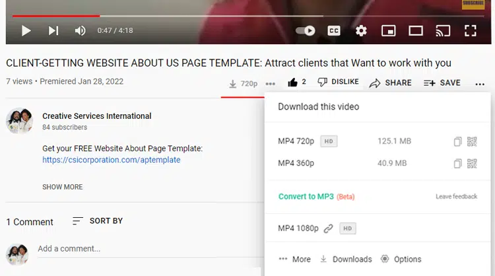This screenshot has width=495, height=276.
Task: Like the video with thumbs up
Action: pos(292,83)
